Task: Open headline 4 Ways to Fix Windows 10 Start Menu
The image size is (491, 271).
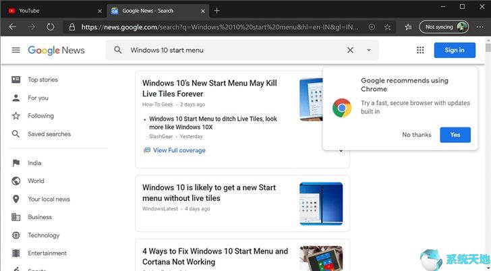Action: click(x=214, y=256)
